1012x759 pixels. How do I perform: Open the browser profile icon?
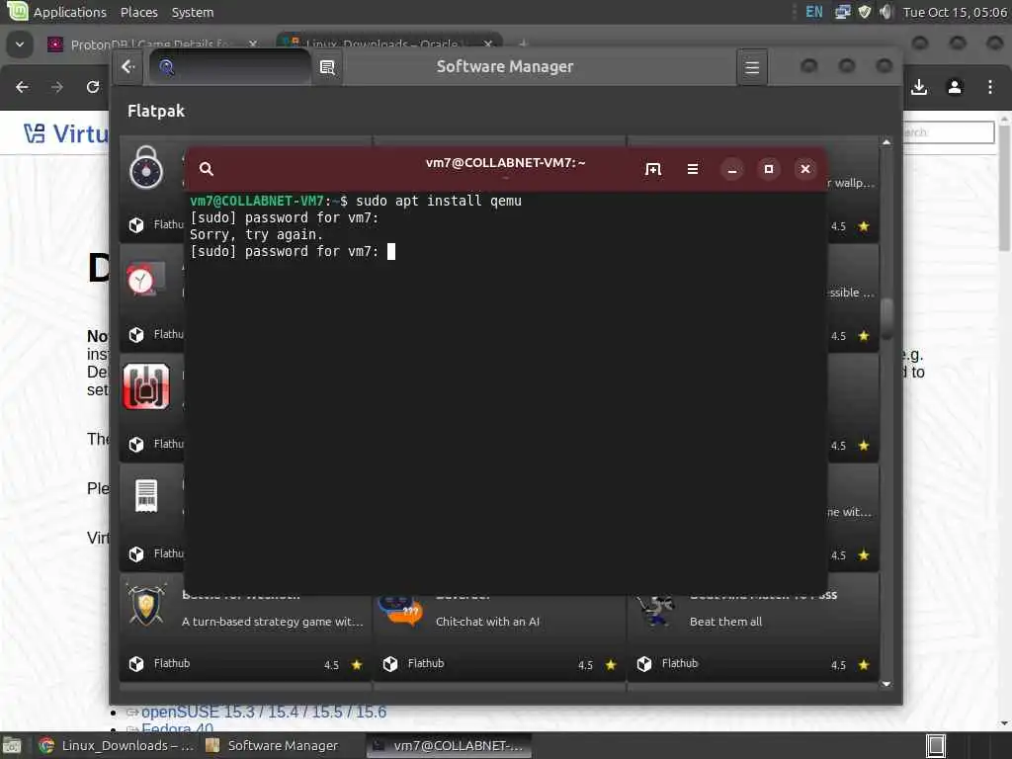(955, 87)
